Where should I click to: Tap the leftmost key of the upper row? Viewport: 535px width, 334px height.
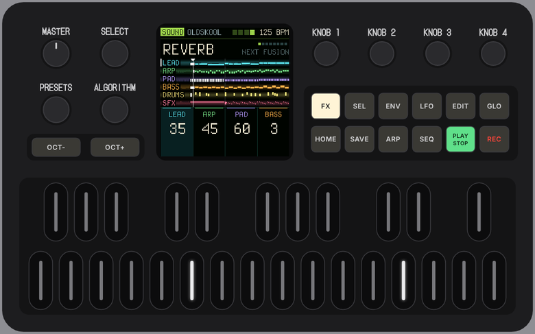pyautogui.click(x=56, y=212)
